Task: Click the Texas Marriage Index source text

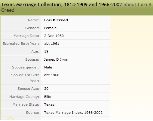Action: point(73,113)
